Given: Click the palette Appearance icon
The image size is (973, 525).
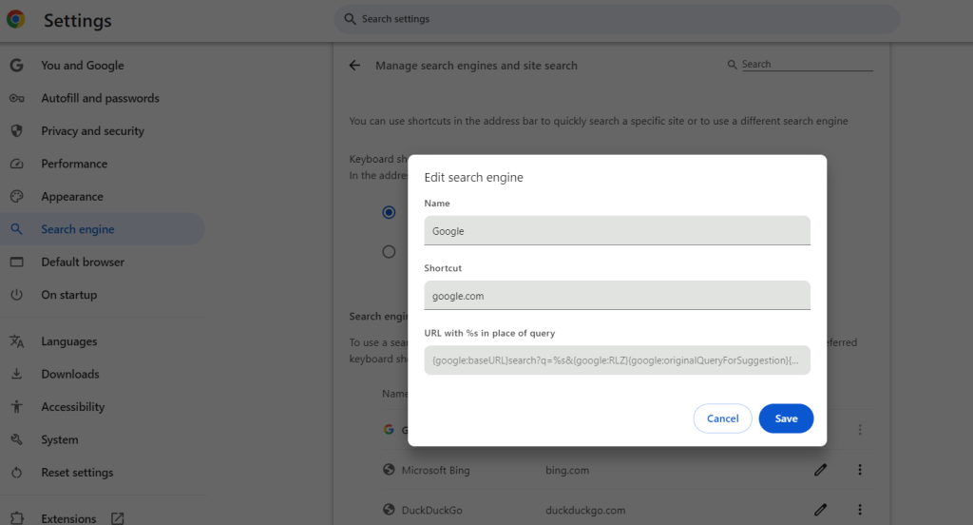Looking at the screenshot, I should coord(17,196).
